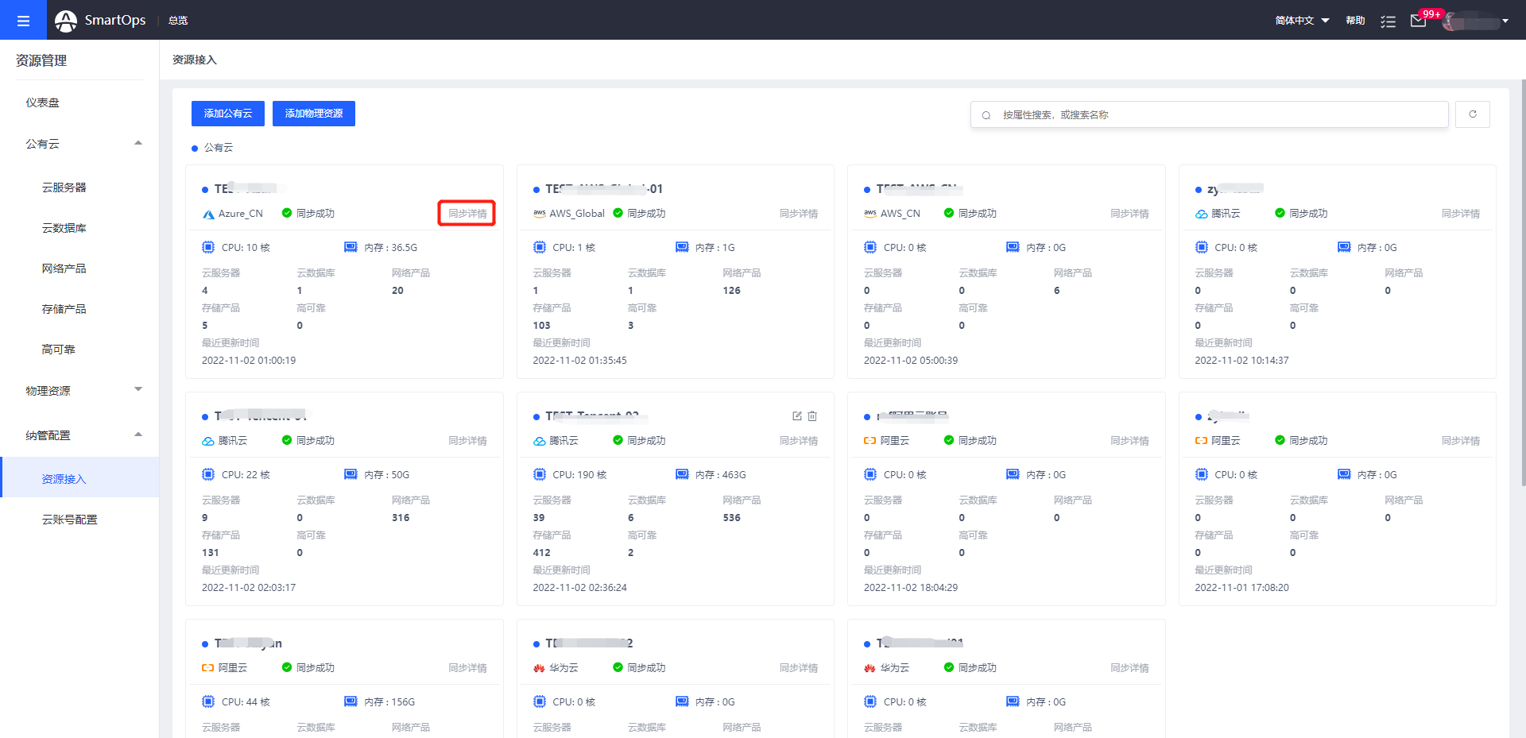Click the 添加公有云 button

pos(227,114)
